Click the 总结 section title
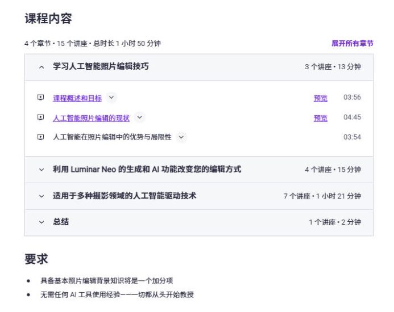This screenshot has width=394, height=312. (x=61, y=222)
